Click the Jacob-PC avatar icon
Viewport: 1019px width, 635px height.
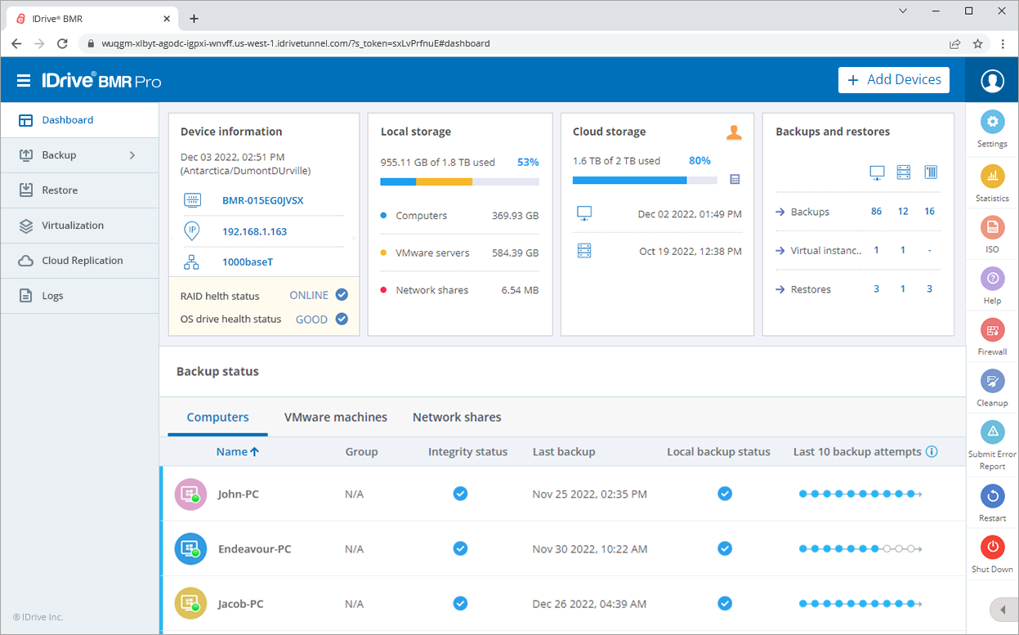(x=190, y=603)
